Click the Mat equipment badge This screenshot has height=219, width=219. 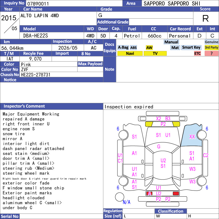[x=175, y=48]
